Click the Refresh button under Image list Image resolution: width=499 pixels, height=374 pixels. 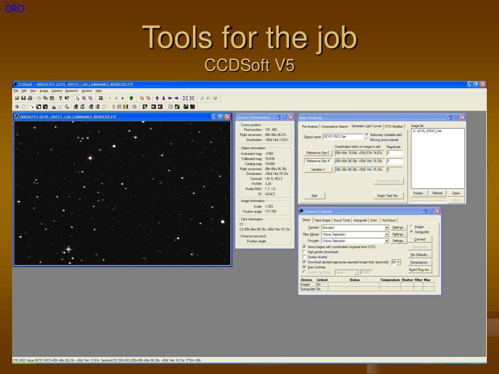438,193
